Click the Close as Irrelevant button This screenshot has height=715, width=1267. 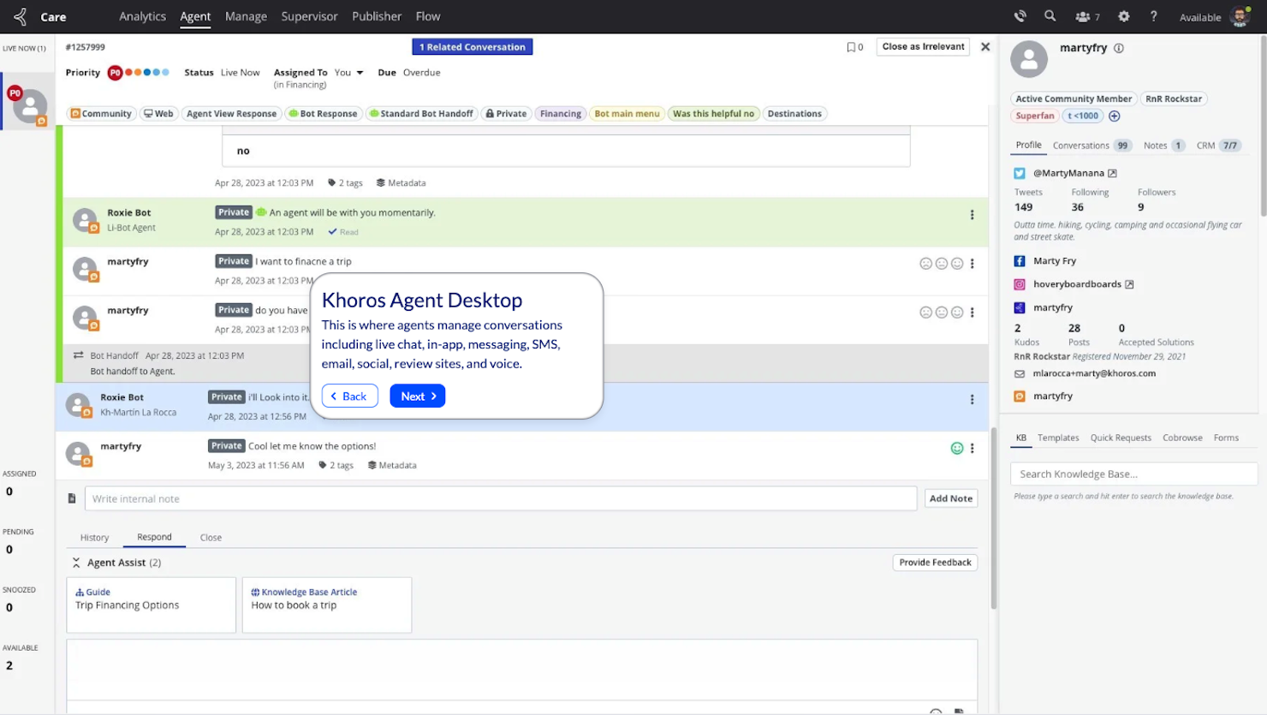(x=922, y=46)
